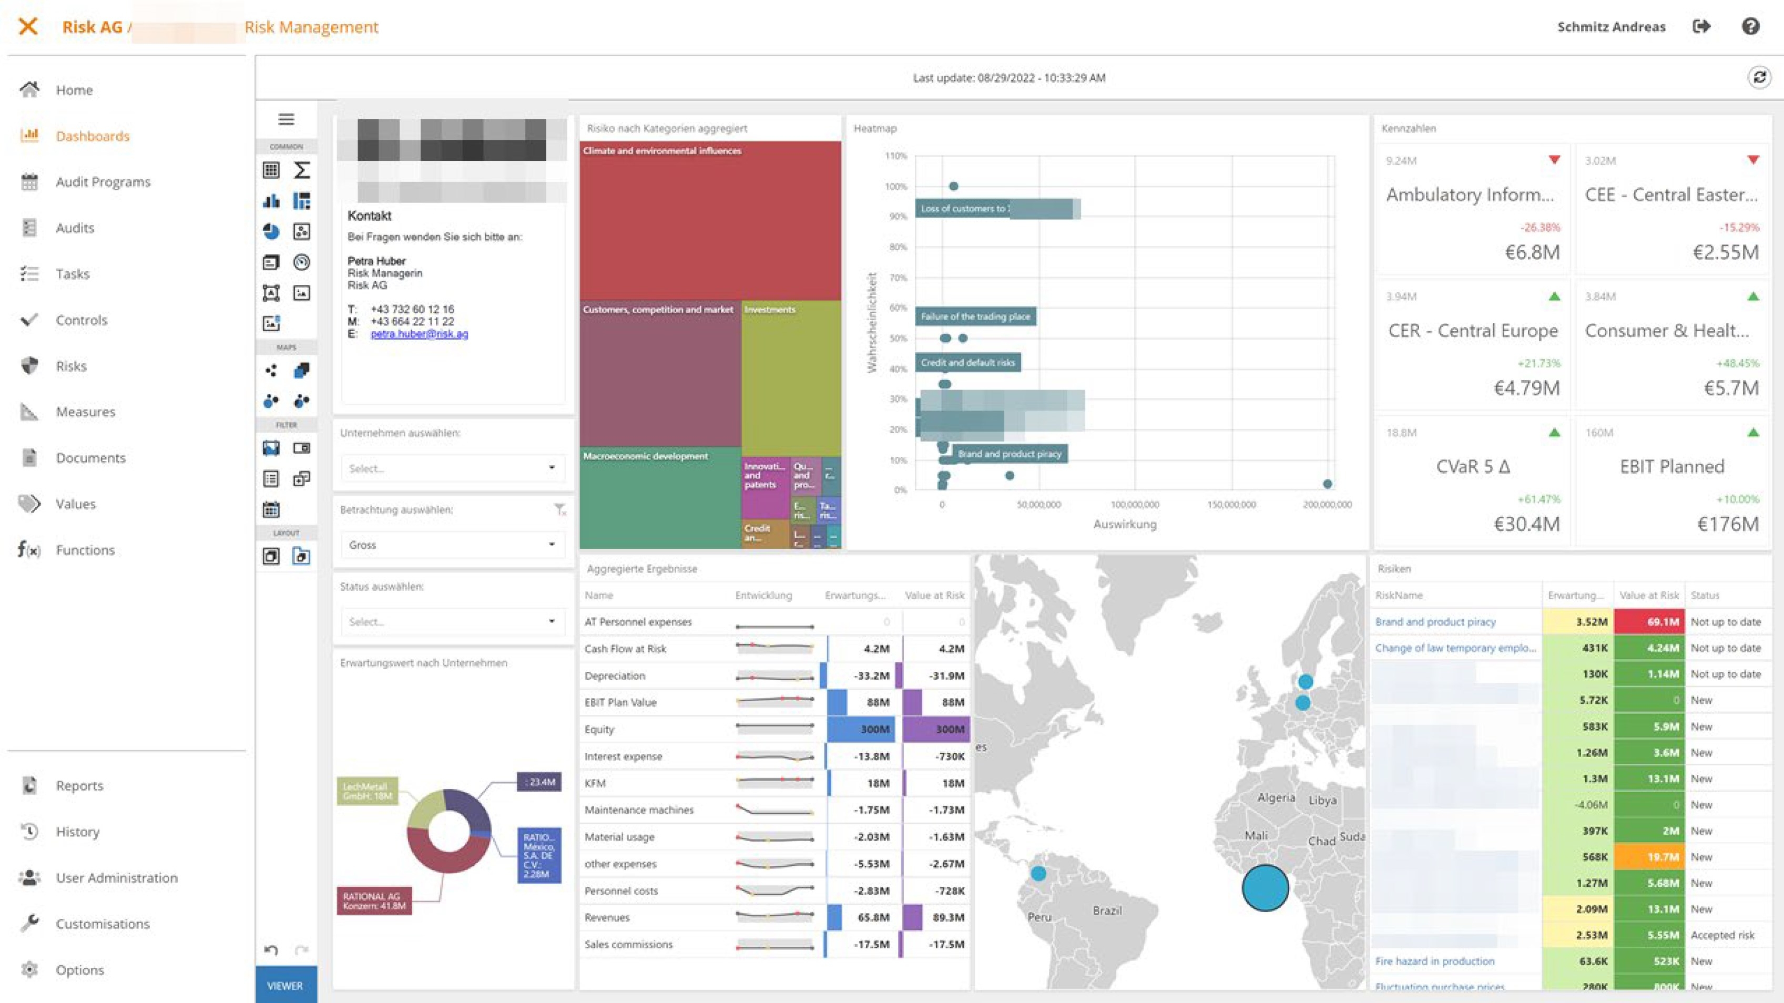
Task: Click the help question mark icon
Action: 1751,26
